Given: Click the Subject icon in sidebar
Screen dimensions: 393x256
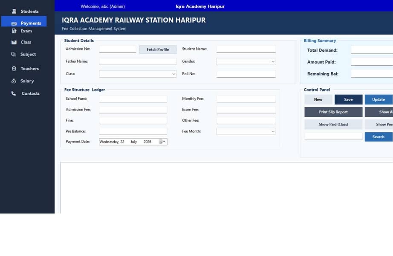Looking at the screenshot, I should click(14, 54).
